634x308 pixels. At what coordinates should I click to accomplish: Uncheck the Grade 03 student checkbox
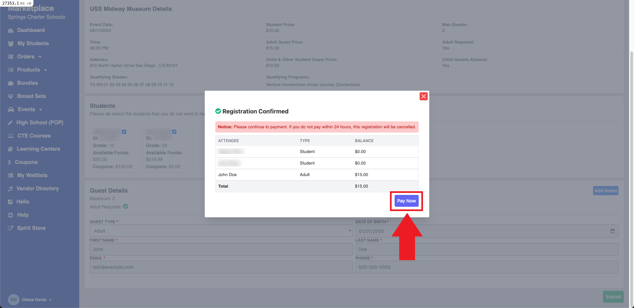tap(174, 132)
